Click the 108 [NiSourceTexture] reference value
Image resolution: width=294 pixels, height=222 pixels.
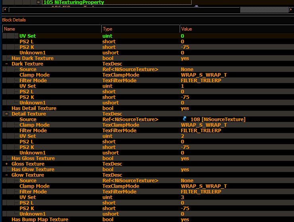218,119
